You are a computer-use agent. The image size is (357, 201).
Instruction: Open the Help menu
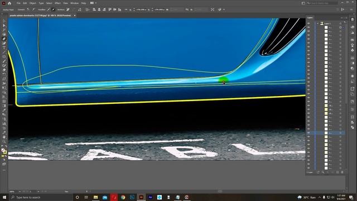[84, 3]
